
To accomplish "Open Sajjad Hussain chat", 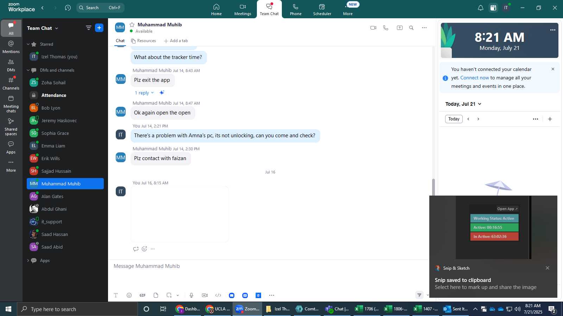I will tap(65, 171).
